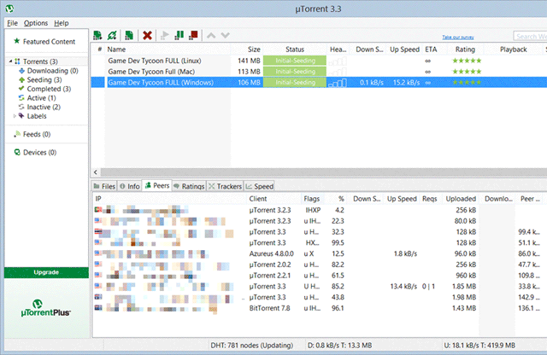Select the Azureus 4.8.0.0 peer row

point(319,253)
